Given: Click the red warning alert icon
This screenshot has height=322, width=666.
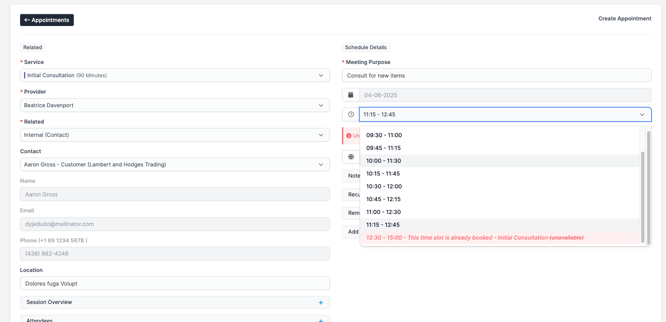Looking at the screenshot, I should tap(348, 136).
